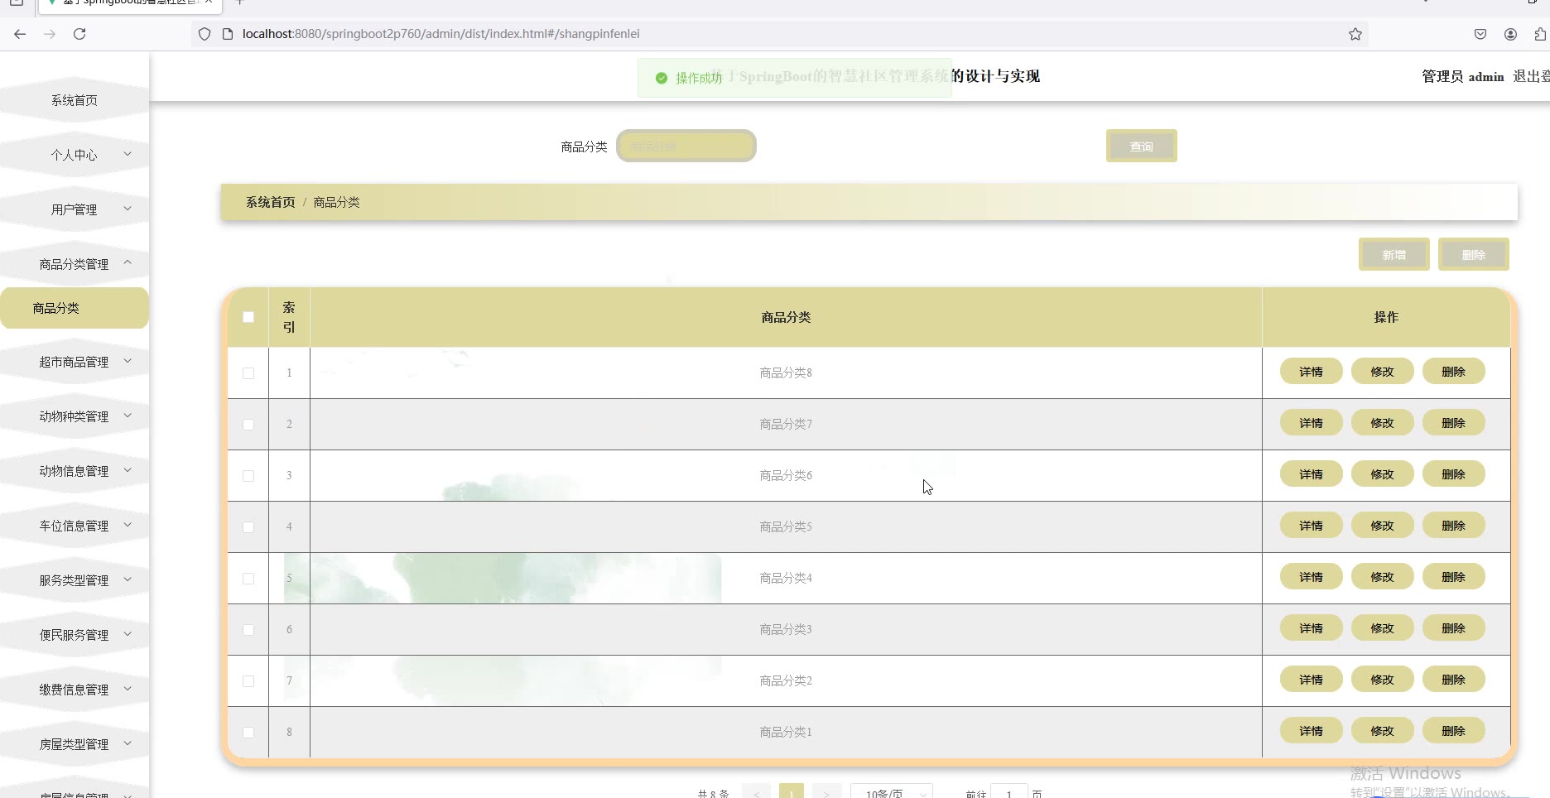The width and height of the screenshot is (1550, 798).
Task: Click 修改 for 商品分类1
Action: point(1382,731)
